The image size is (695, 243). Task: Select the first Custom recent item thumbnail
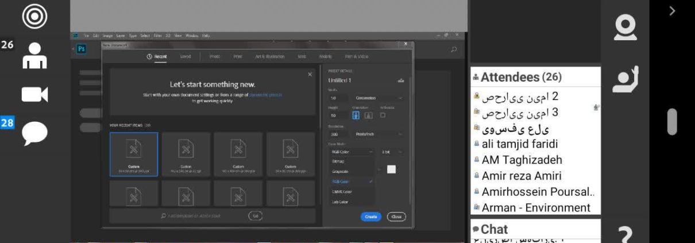click(x=133, y=154)
